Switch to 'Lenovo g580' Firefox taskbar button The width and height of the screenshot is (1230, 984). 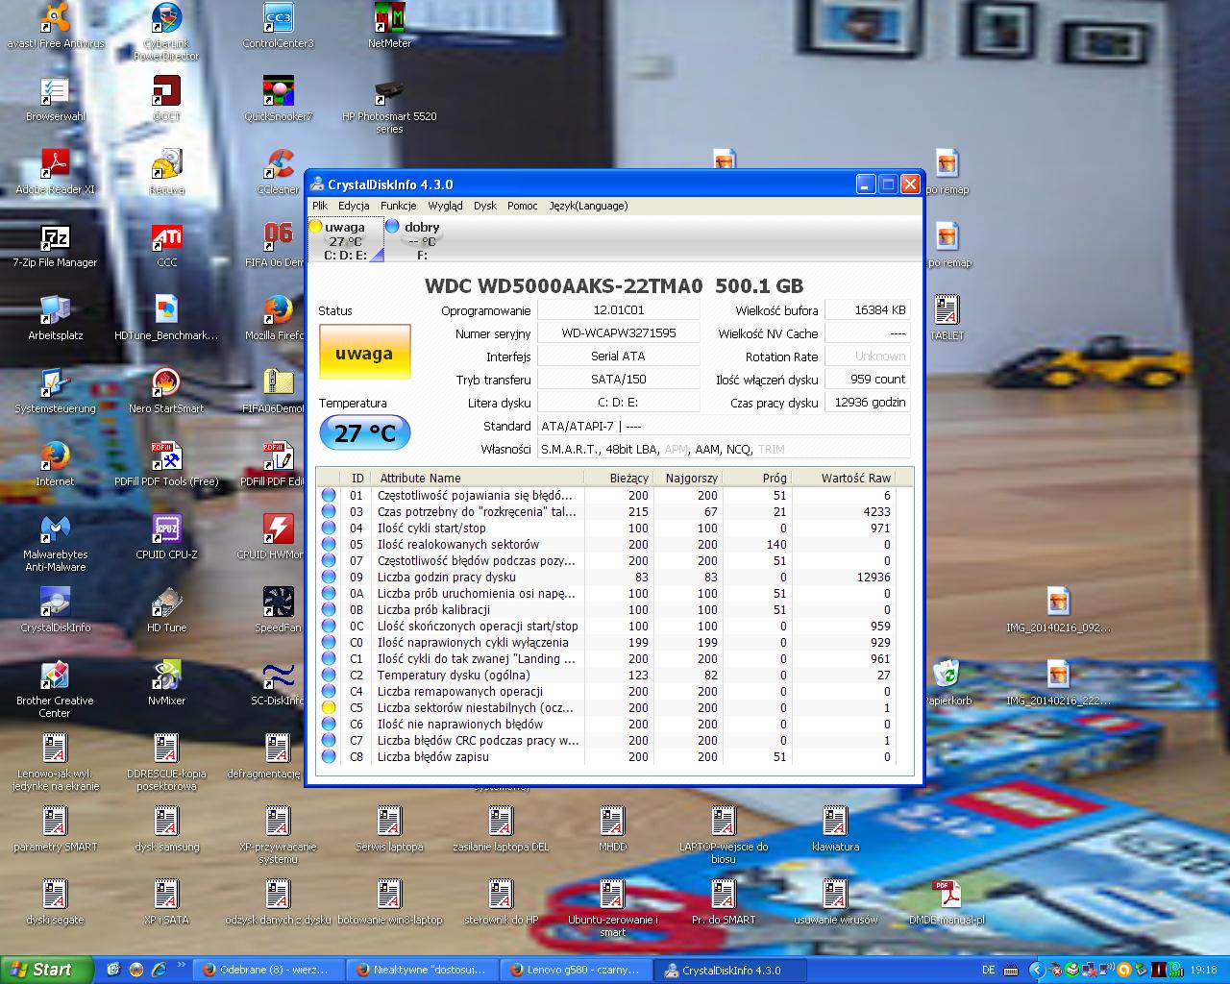click(574, 970)
